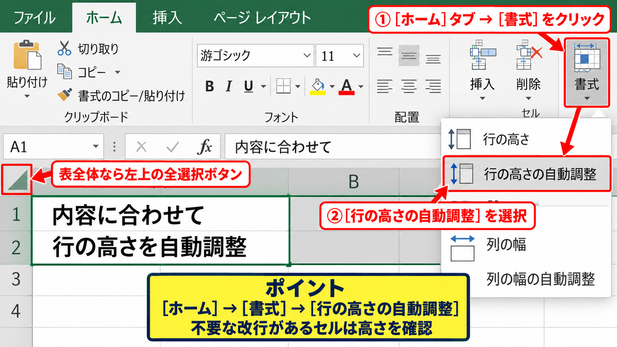
Task: Toggle middle vertical alignment
Action: pyautogui.click(x=409, y=56)
